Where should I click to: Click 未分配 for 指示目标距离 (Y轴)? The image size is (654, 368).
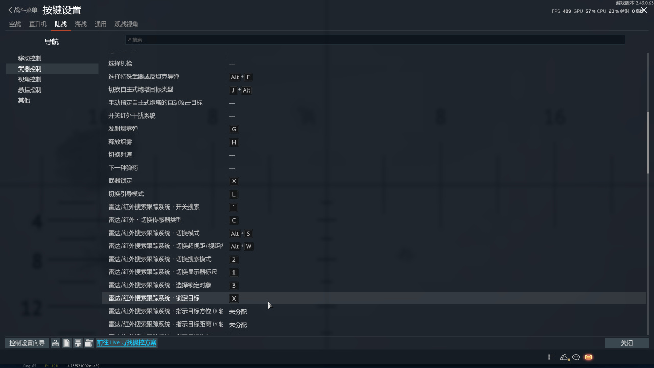coord(238,325)
